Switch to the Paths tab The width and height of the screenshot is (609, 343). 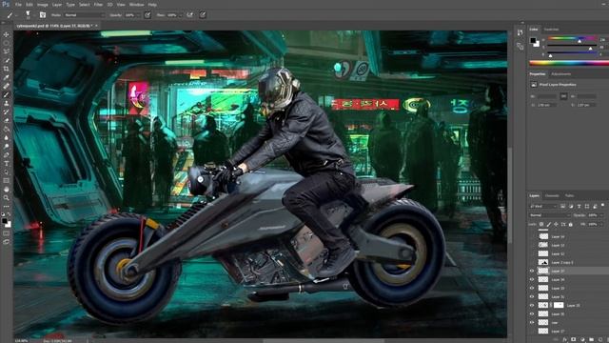tap(569, 195)
